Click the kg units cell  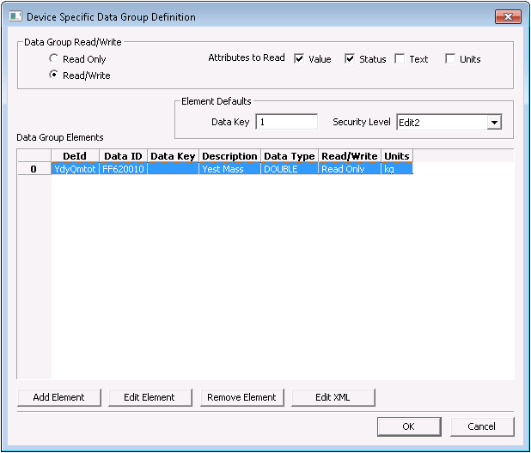point(397,169)
